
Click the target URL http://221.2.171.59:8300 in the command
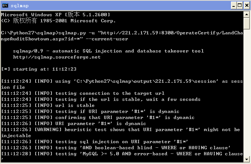(137, 33)
